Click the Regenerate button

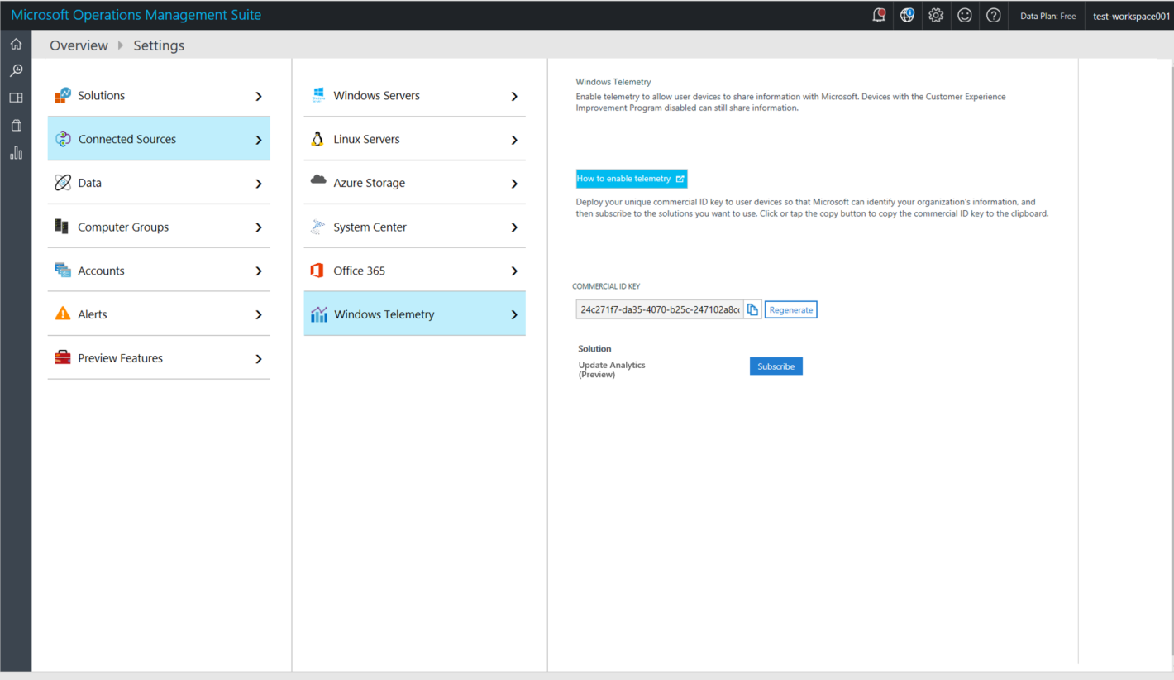(790, 310)
